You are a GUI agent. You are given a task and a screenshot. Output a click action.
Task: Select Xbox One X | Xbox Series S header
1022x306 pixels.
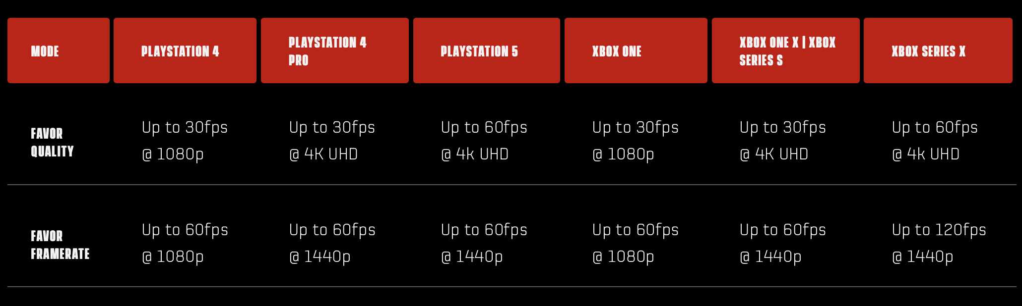786,51
